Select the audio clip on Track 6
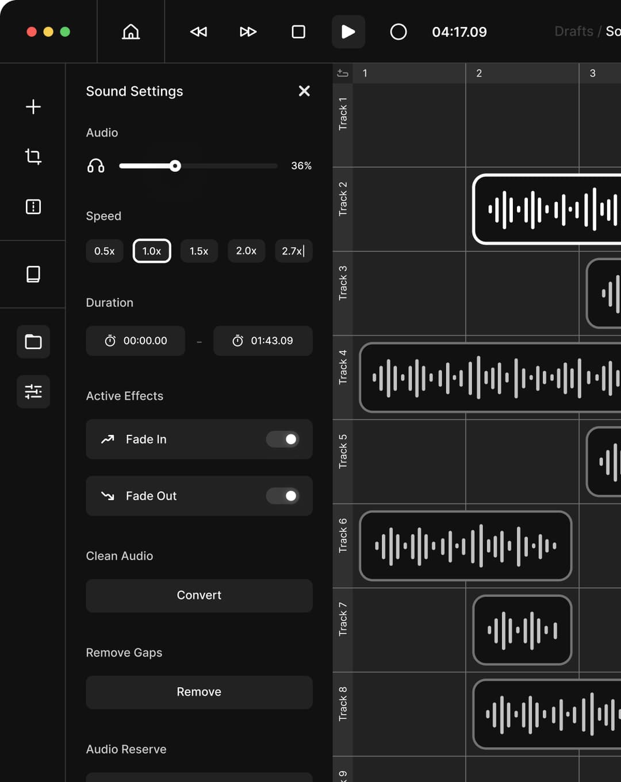621x782 pixels. (466, 546)
